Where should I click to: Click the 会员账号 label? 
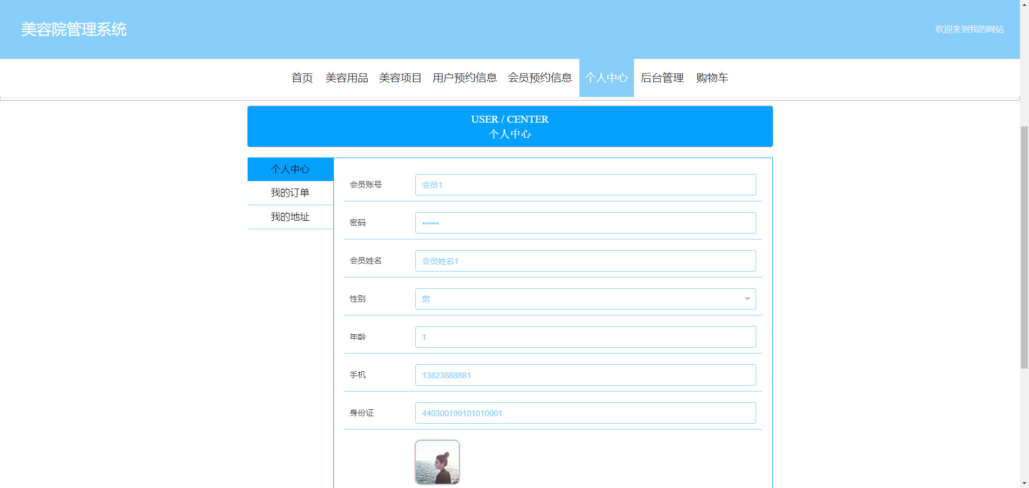tap(366, 185)
